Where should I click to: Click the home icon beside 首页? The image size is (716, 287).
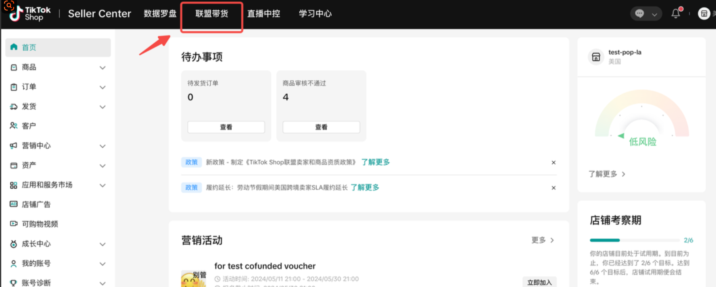[14, 47]
